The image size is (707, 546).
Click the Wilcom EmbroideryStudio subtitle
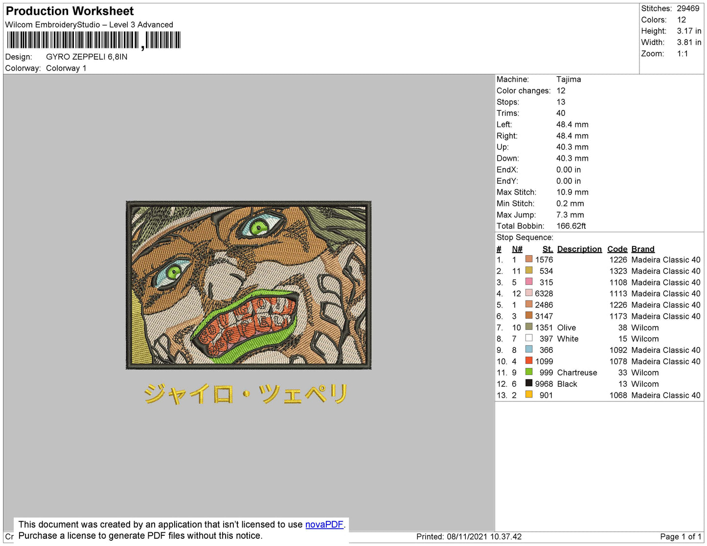coord(89,24)
